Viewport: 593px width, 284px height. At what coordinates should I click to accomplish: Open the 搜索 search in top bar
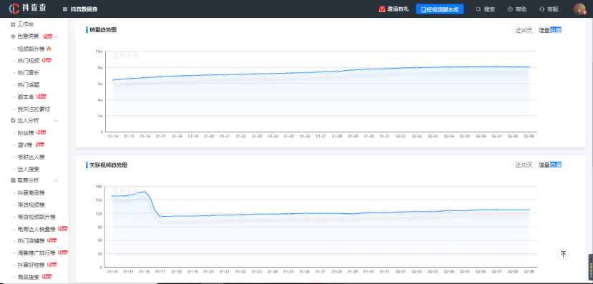tap(485, 9)
